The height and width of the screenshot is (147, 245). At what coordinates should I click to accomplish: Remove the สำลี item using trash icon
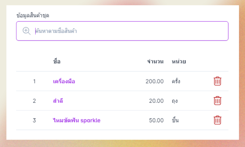click(217, 101)
